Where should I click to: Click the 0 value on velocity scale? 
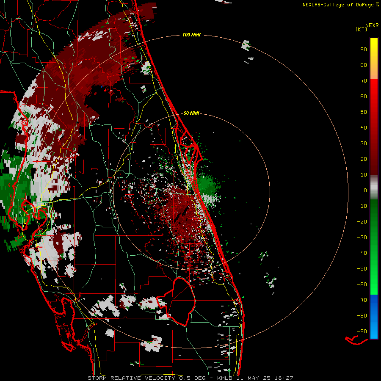tap(365, 190)
